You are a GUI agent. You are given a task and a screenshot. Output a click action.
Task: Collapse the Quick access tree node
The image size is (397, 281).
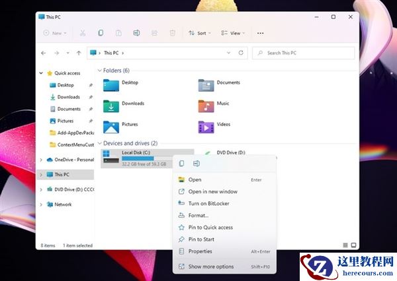(41, 73)
